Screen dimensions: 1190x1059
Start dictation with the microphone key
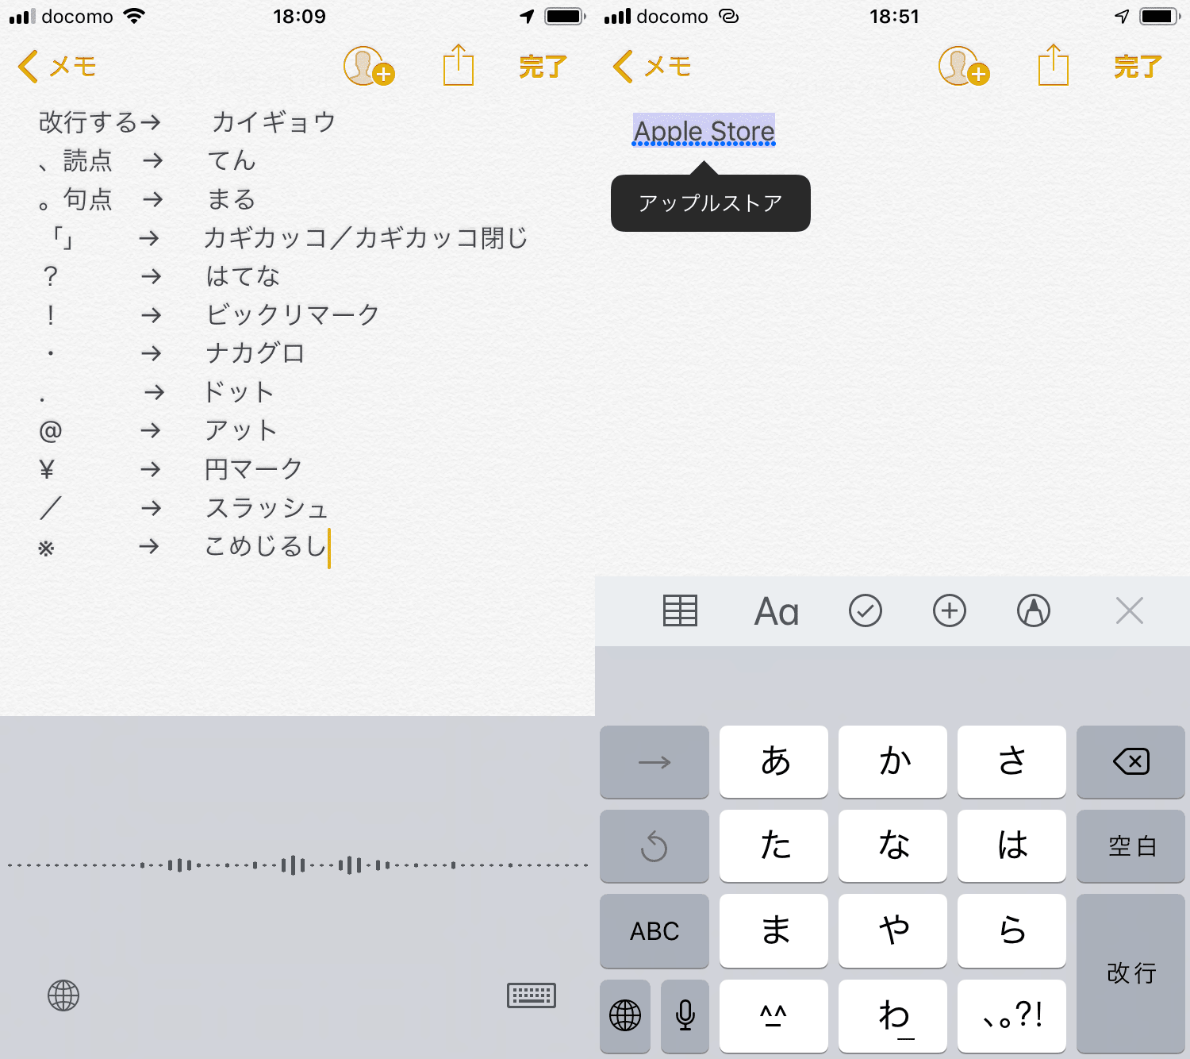tap(685, 1016)
